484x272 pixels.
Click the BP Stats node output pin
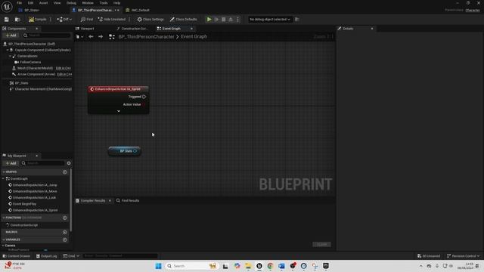[135, 151]
